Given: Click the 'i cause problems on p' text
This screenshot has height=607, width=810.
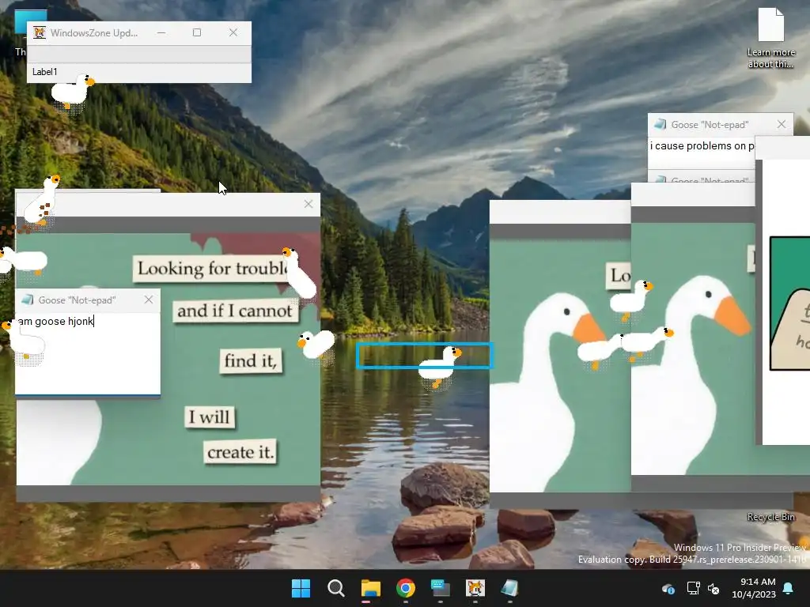Looking at the screenshot, I should [702, 146].
